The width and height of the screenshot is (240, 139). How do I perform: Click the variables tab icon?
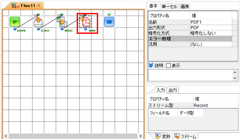[x=158, y=136]
